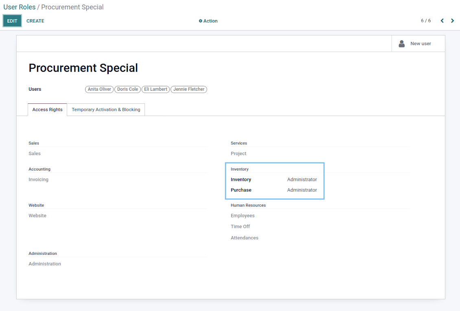Click the Accounting section header
This screenshot has width=460, height=311.
(39, 169)
